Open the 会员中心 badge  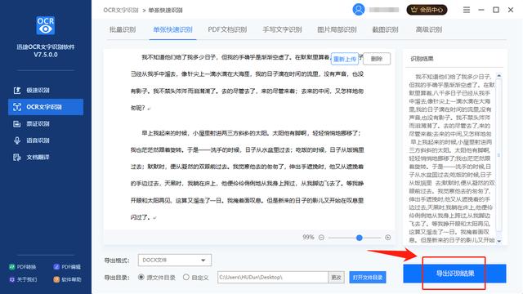click(427, 10)
